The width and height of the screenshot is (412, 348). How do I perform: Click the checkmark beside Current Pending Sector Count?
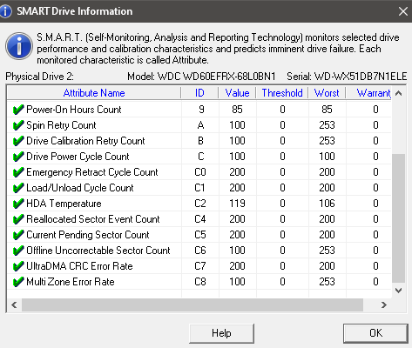pos(18,235)
